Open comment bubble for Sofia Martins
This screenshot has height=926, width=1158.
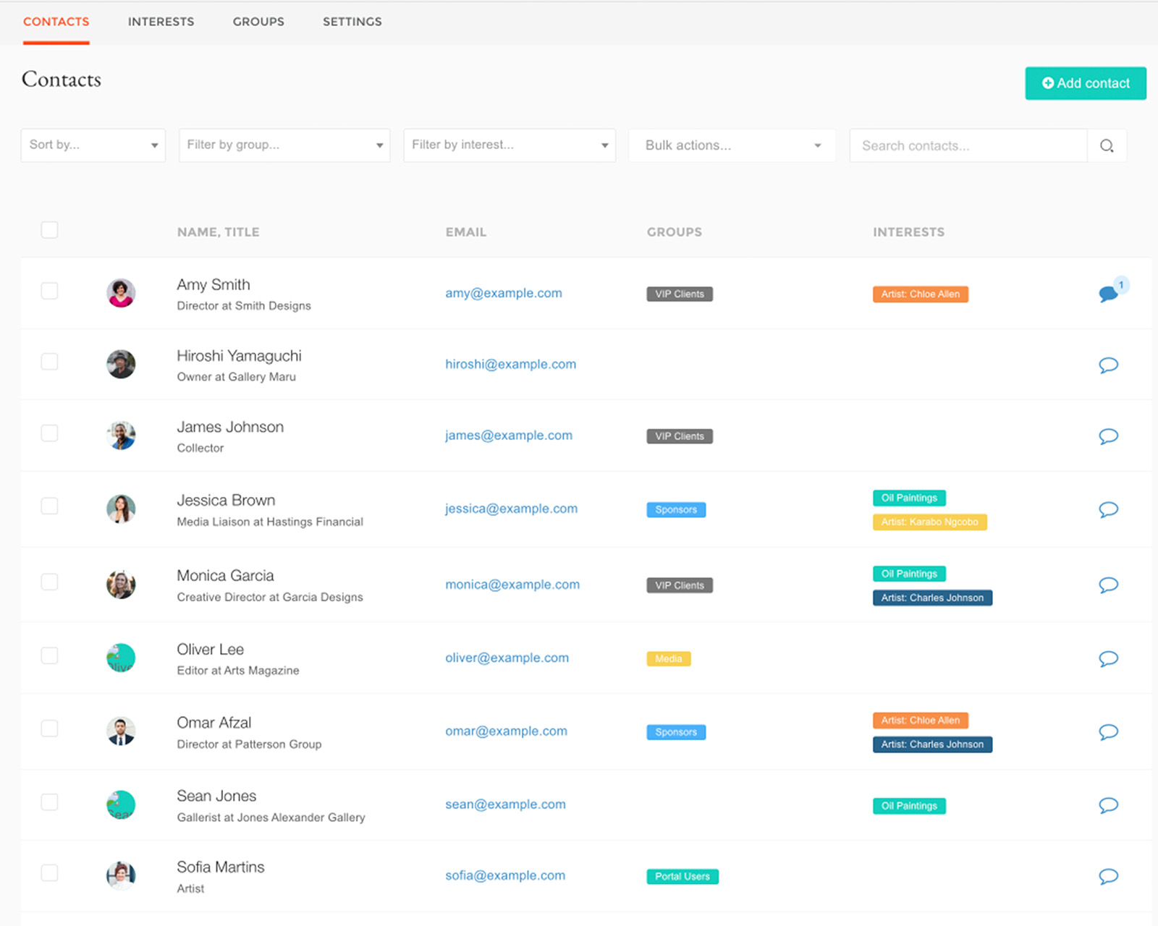click(1108, 876)
